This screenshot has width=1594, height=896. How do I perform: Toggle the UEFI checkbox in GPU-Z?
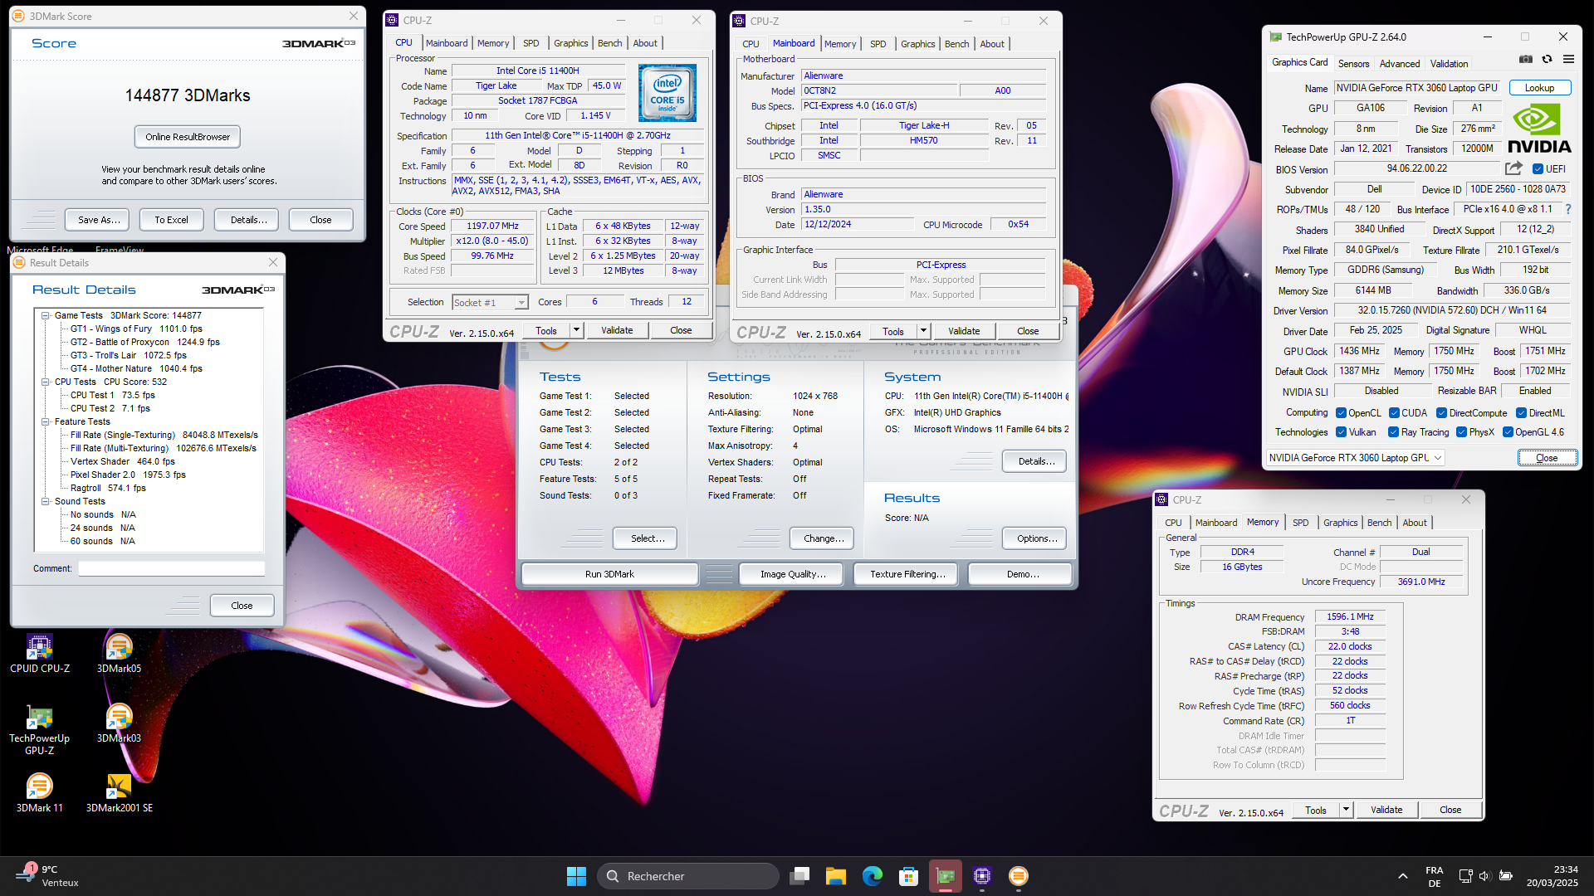tap(1538, 169)
